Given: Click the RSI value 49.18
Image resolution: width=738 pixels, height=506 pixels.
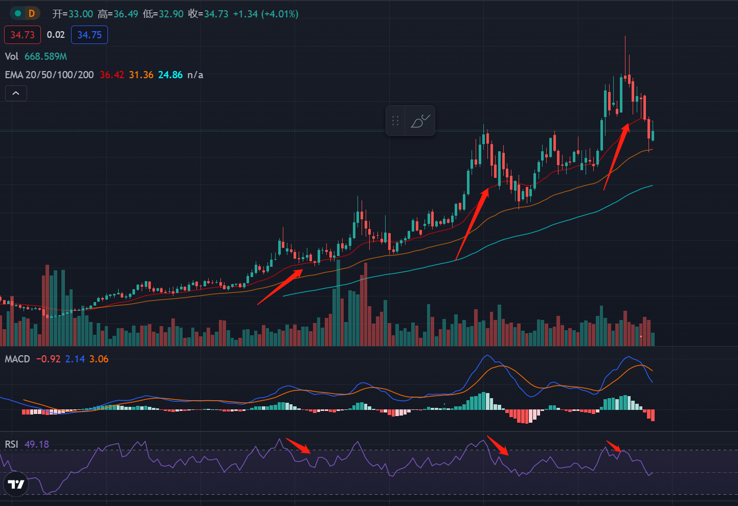Looking at the screenshot, I should 37,444.
